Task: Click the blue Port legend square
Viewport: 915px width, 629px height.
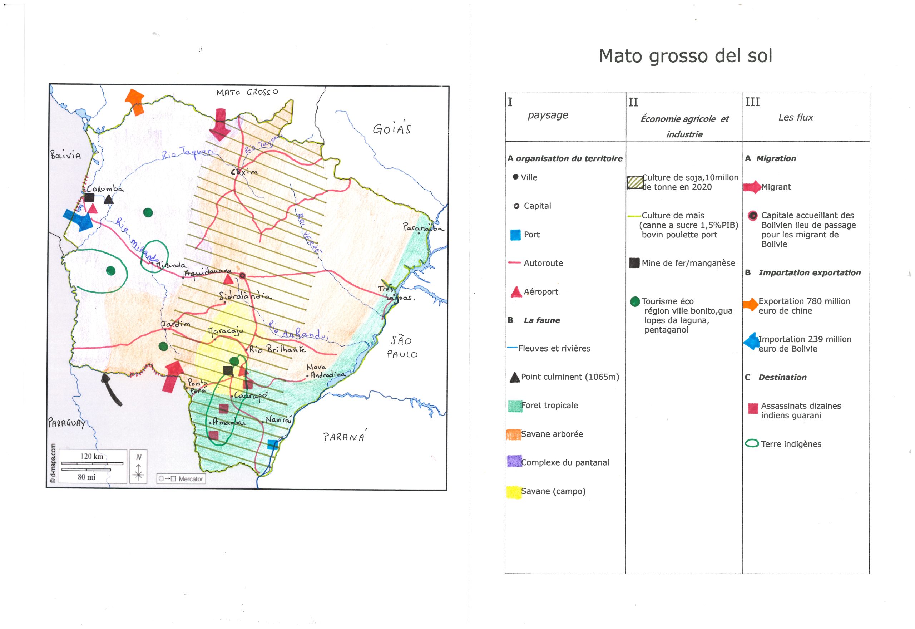Action: pos(515,235)
